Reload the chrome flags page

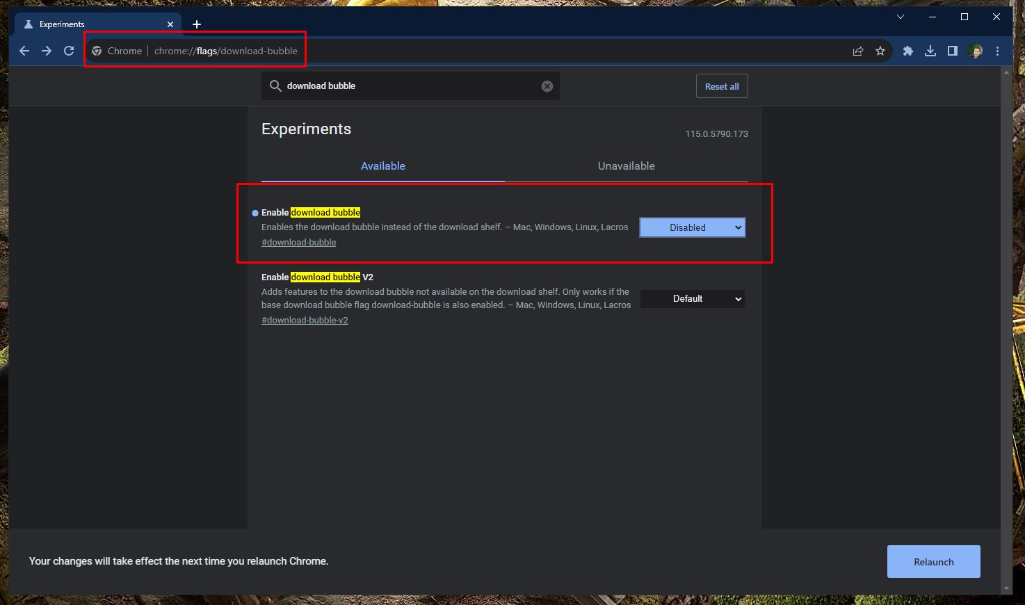pyautogui.click(x=69, y=51)
